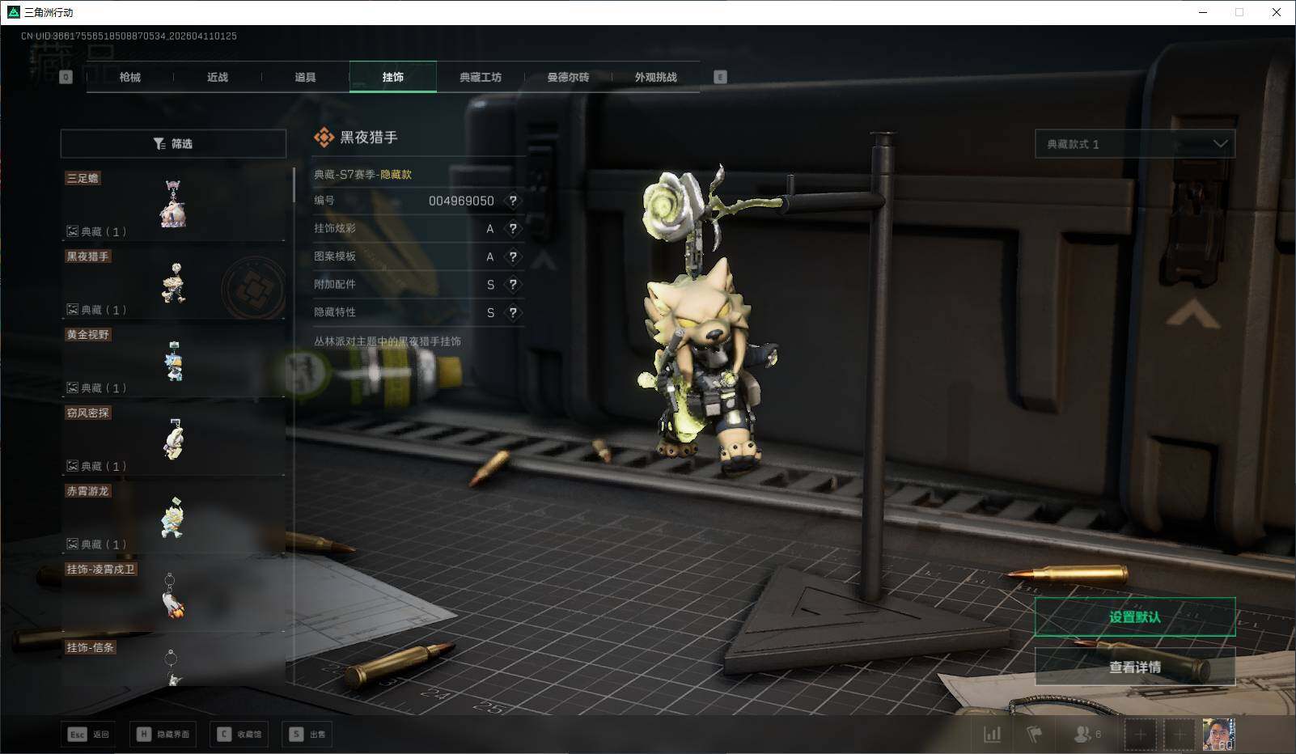1296x754 pixels.
Task: Switch to the 外观挑战 tab
Action: 655,77
